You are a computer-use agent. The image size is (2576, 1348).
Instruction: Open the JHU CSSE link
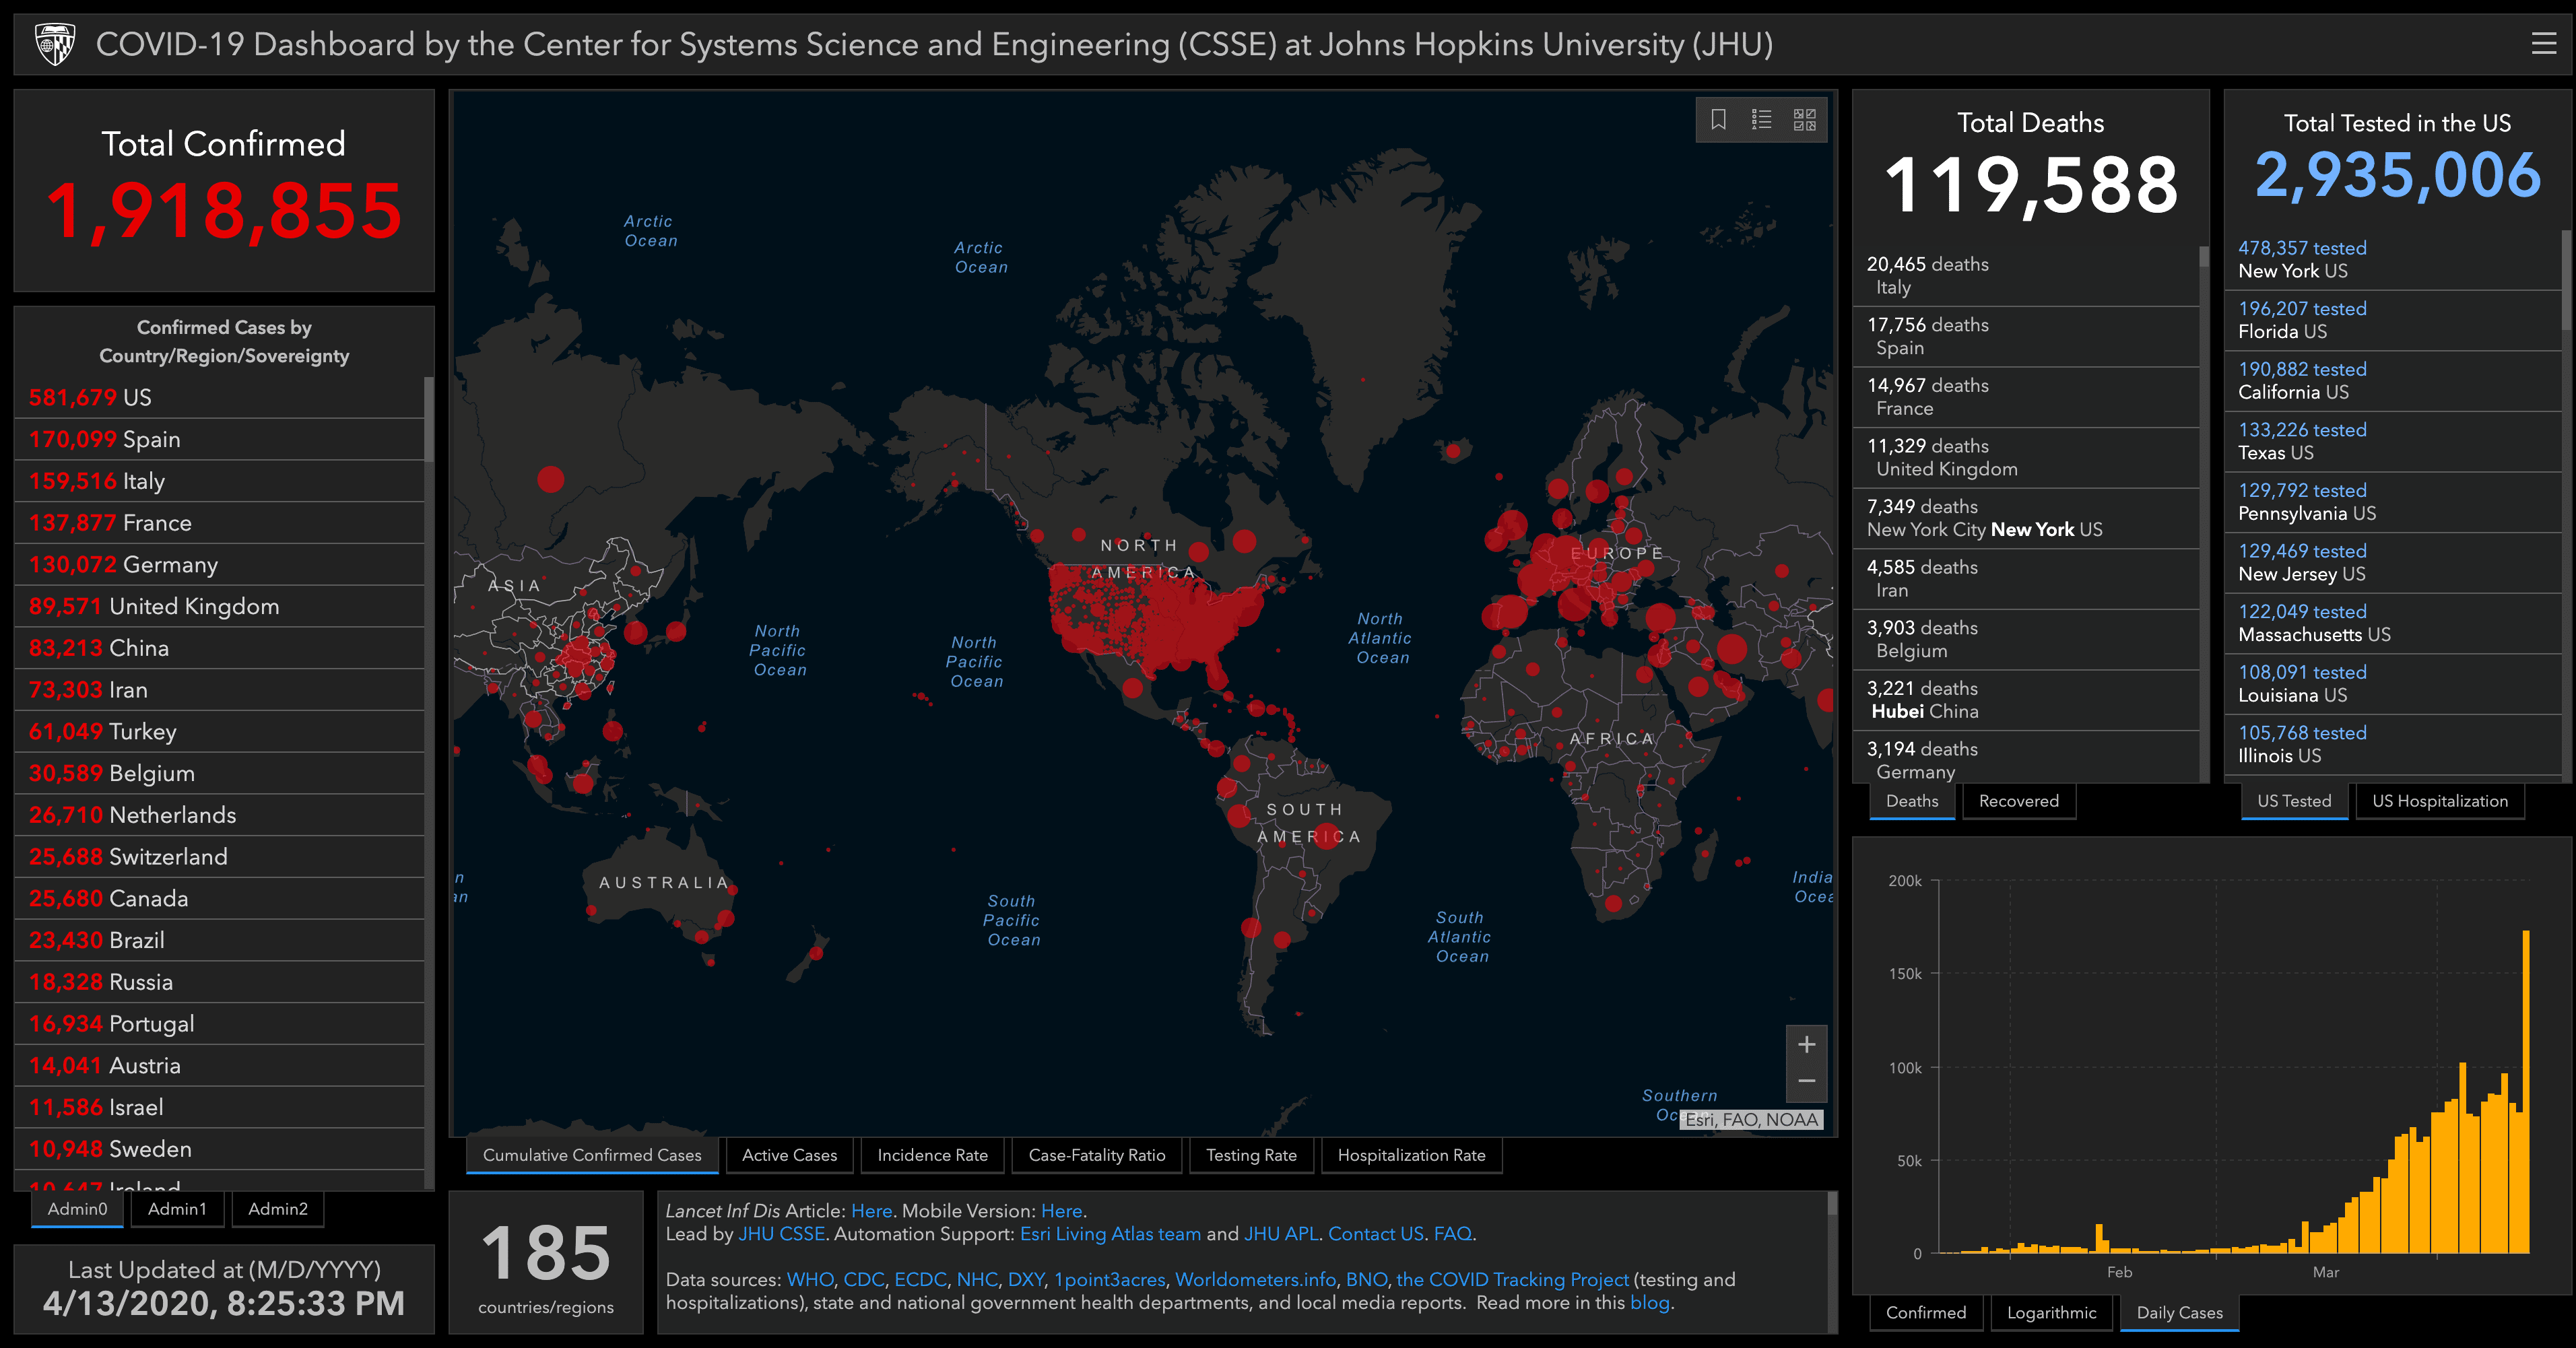(x=781, y=1234)
